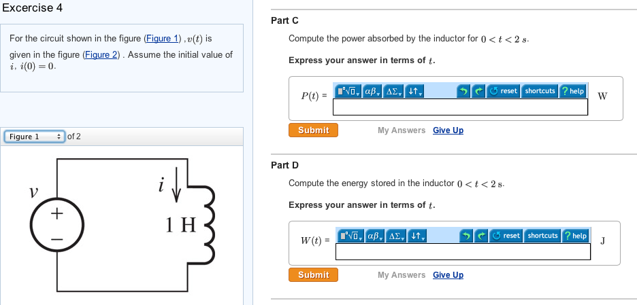Reset the Part D answer
The width and height of the screenshot is (637, 305).
tap(506, 236)
